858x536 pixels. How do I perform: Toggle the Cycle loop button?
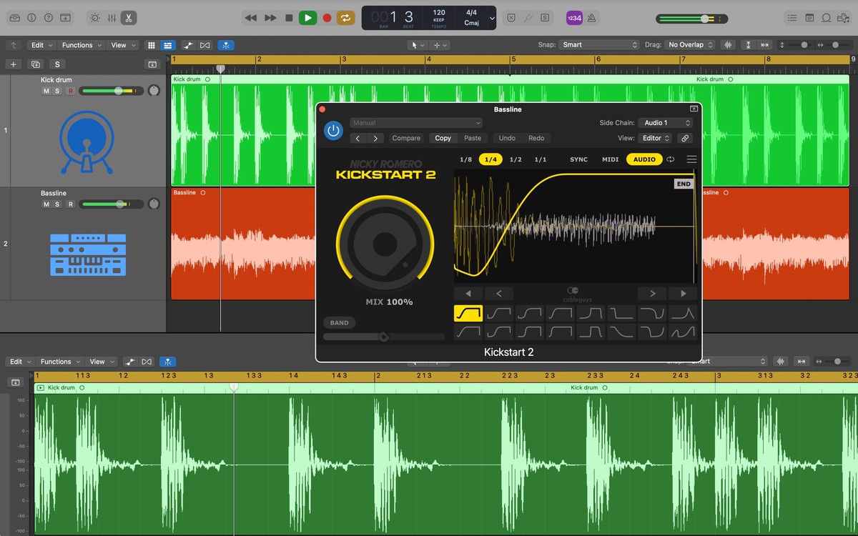[346, 18]
